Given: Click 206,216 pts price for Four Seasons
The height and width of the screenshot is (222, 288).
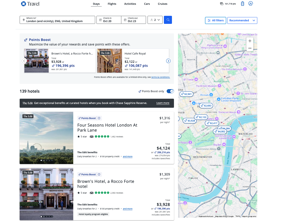Looking at the screenshot, I should (163, 152).
